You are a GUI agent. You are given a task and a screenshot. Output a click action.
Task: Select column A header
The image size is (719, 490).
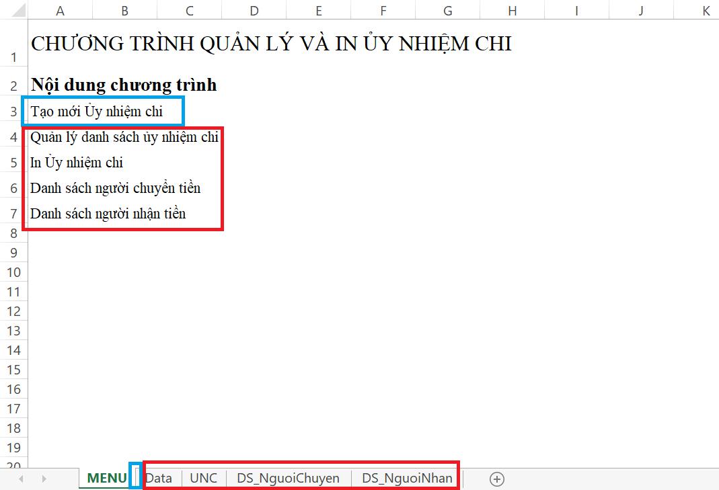point(59,10)
